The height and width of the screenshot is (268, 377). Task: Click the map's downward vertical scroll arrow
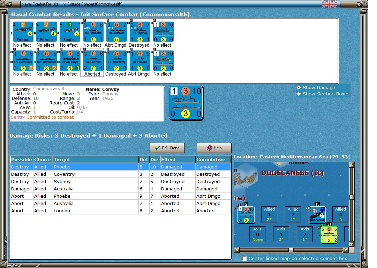pos(352,244)
